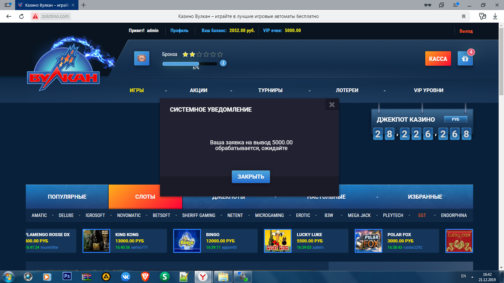
Task: Close the system notification with the X icon
Action: (x=332, y=105)
